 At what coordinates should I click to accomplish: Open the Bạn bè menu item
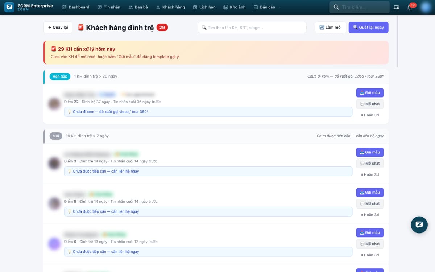(138, 7)
